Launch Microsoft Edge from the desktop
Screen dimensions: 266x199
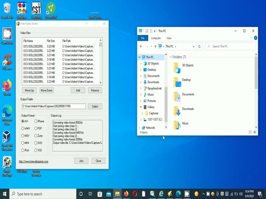tap(7, 111)
